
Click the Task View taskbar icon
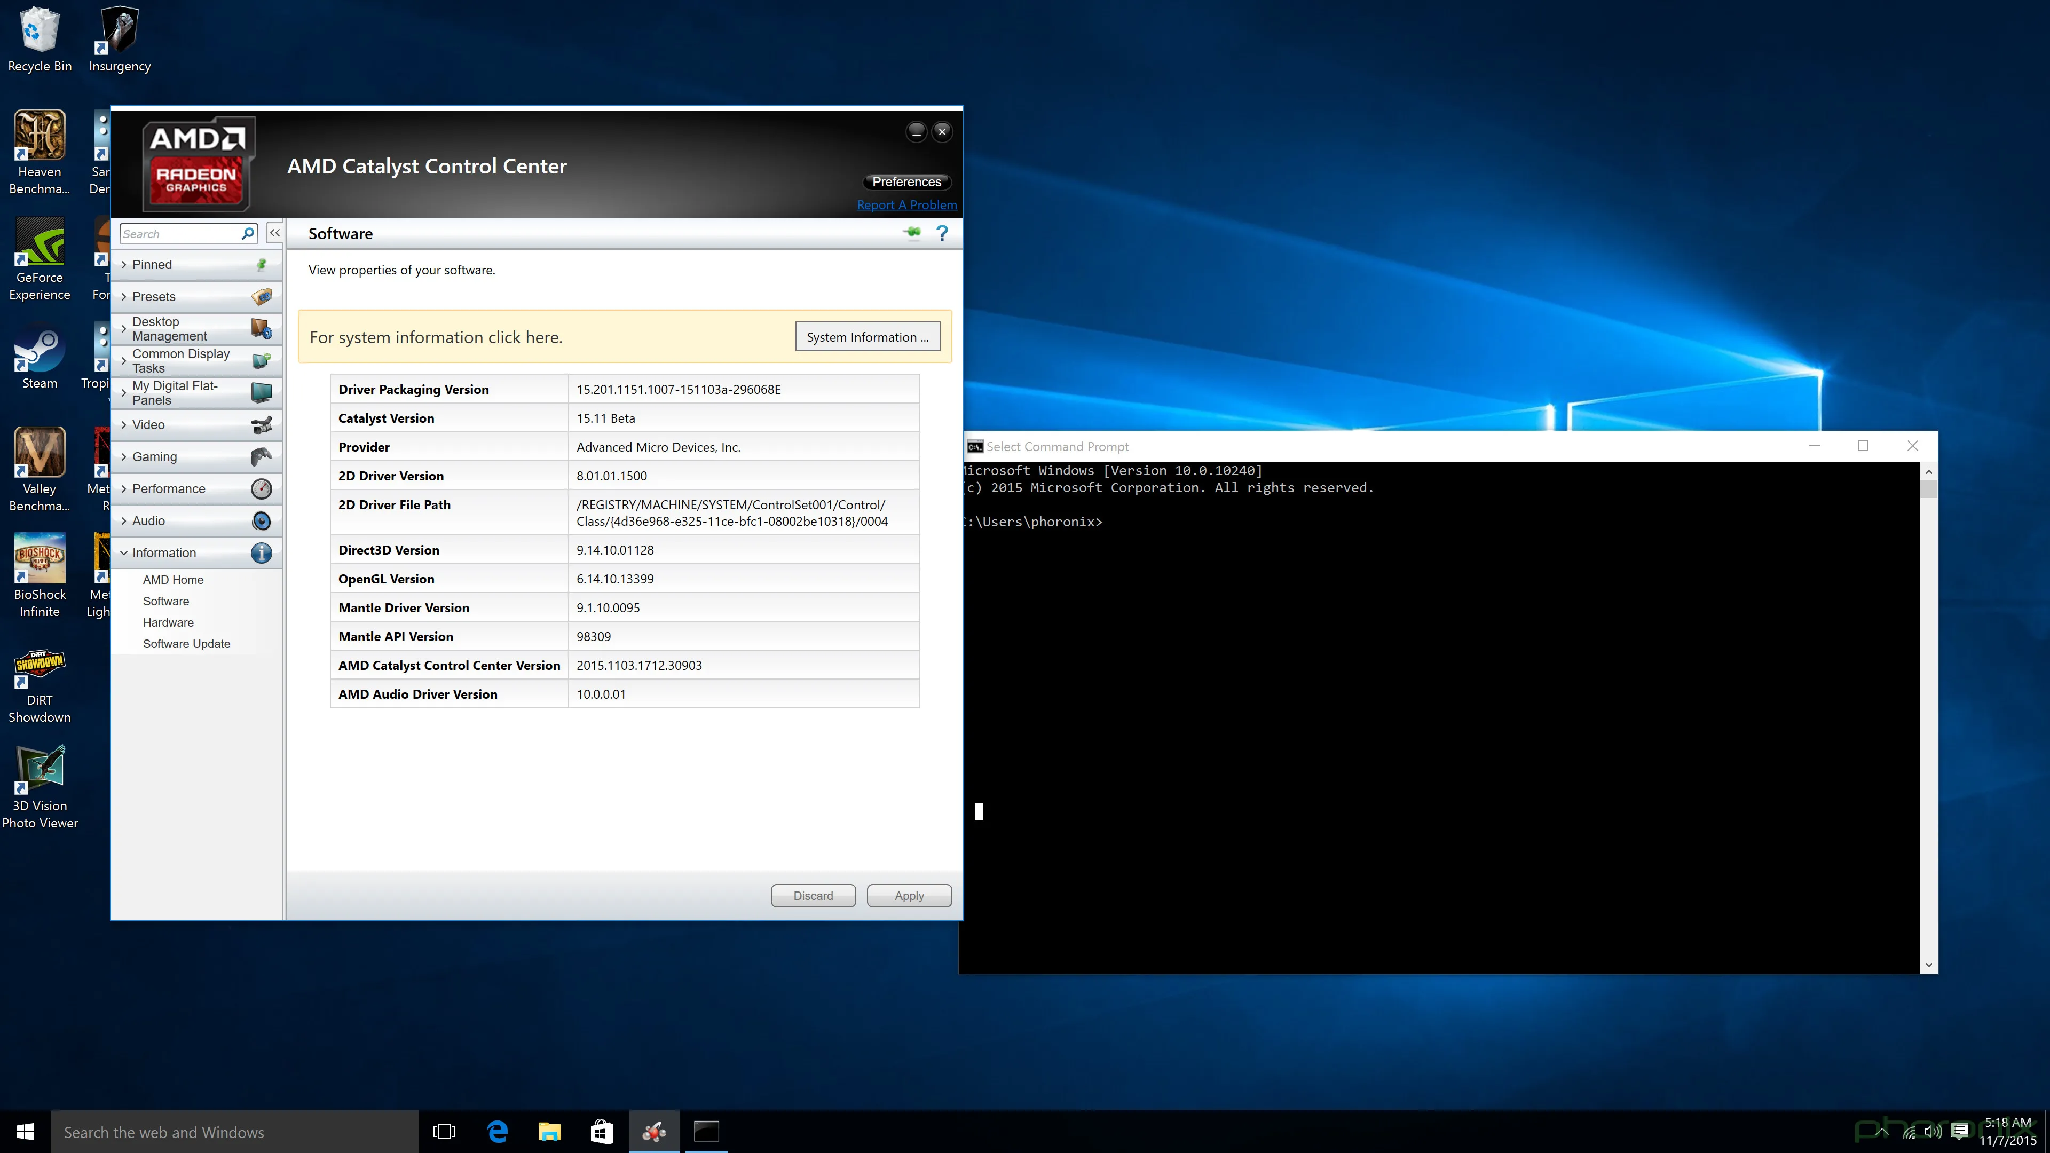tap(444, 1132)
